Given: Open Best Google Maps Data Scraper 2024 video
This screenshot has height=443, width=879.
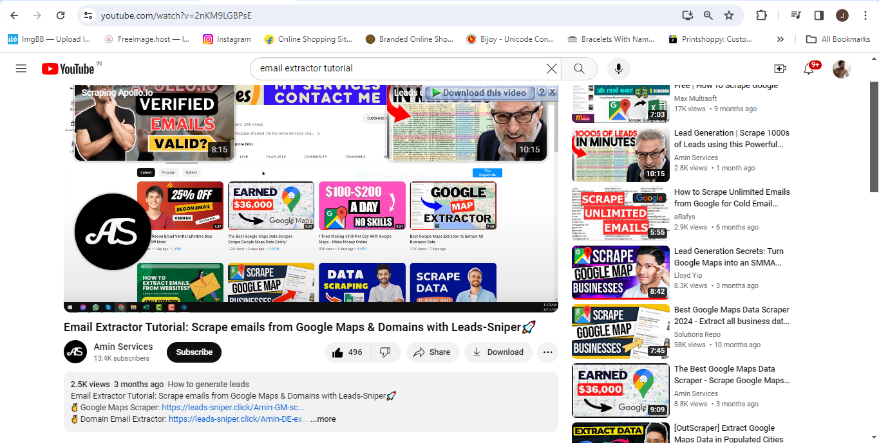Looking at the screenshot, I should click(x=732, y=316).
